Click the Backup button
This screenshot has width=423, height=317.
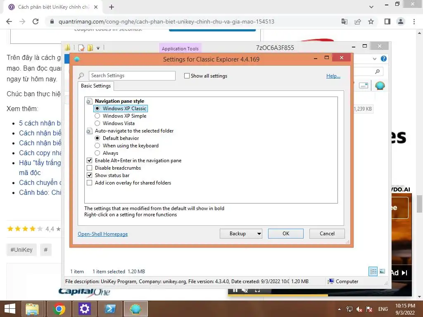pyautogui.click(x=238, y=234)
